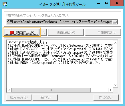Click the 読み込み(L) button
The height and width of the screenshot is (106, 125).
[19, 97]
